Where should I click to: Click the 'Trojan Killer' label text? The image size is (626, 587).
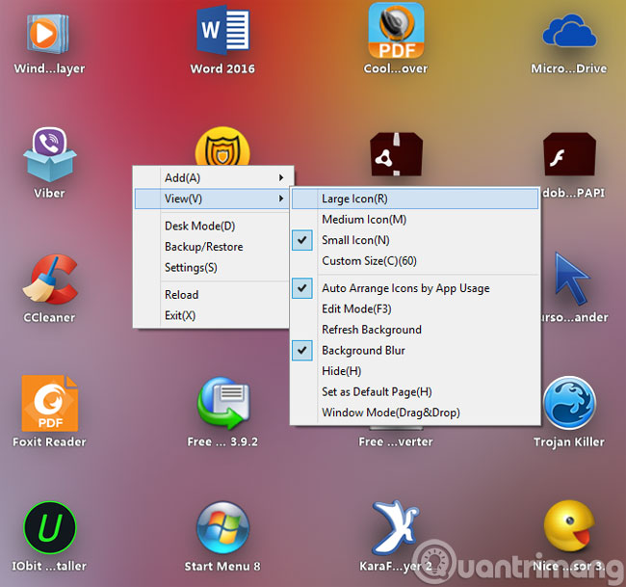click(x=569, y=442)
